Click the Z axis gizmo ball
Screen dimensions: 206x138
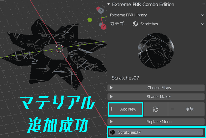(x=101, y=11)
